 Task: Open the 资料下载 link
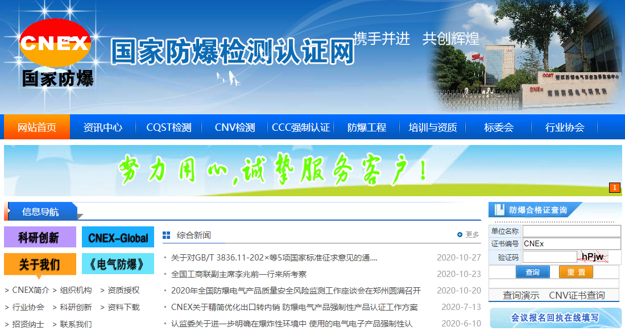click(123, 307)
